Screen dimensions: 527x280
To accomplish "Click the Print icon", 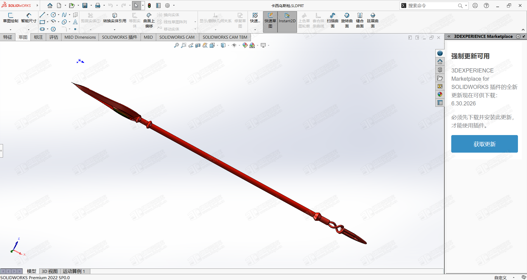I will pos(98,5).
